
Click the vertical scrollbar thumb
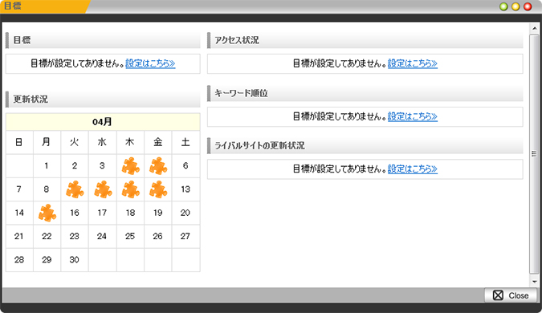[535, 154]
